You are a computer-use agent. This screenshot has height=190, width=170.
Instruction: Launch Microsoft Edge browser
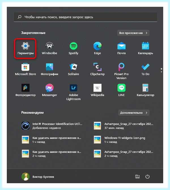coord(97,48)
